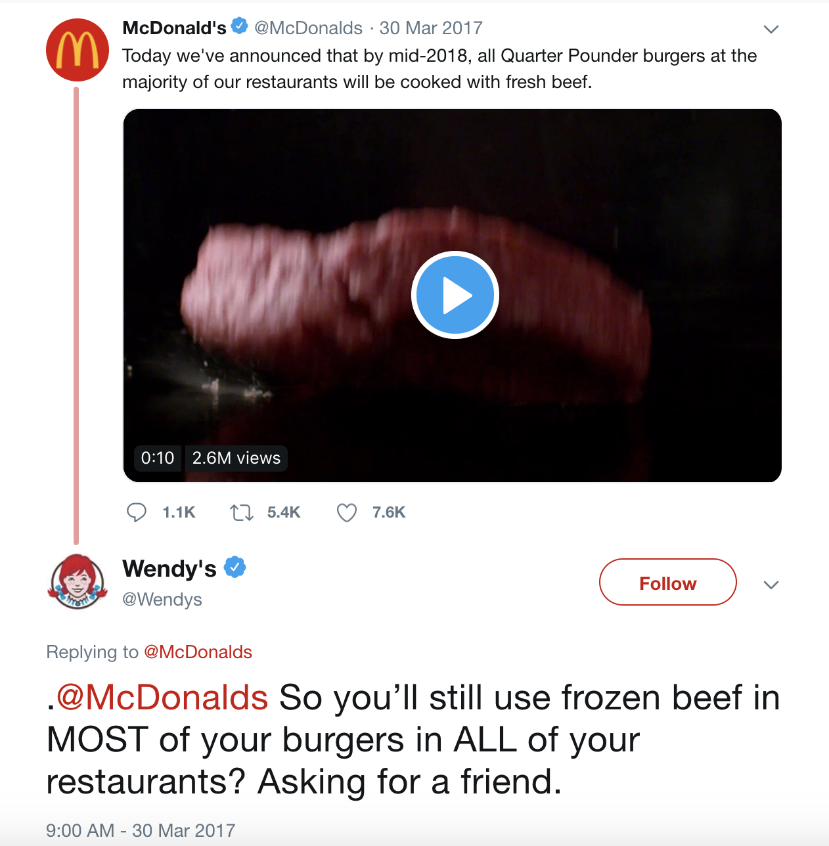Click McDonald's blue verified badge

[240, 26]
